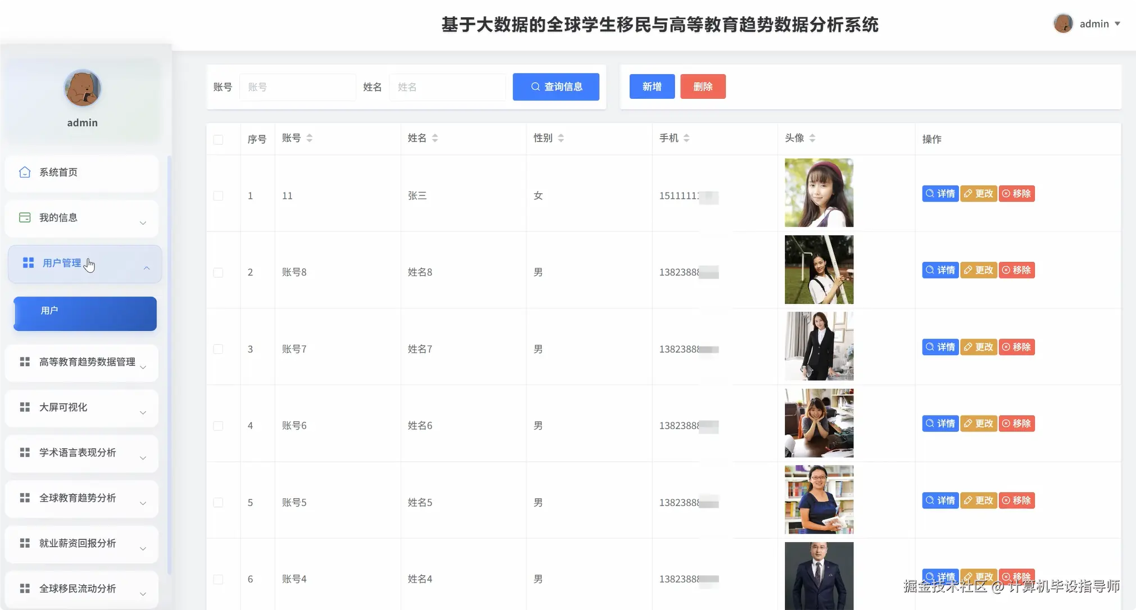Click the red 删除 button

click(x=702, y=87)
